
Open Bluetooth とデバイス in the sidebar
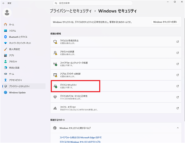[24, 37]
